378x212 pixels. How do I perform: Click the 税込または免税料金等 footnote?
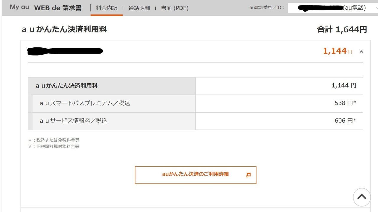click(54, 140)
